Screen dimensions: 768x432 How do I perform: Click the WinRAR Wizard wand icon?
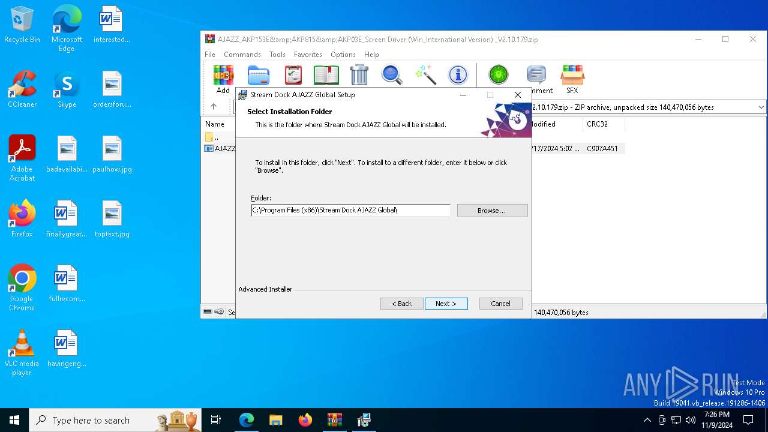coord(425,75)
